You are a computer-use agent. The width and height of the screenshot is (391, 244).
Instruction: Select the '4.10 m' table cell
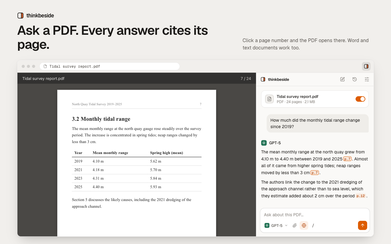click(98, 161)
